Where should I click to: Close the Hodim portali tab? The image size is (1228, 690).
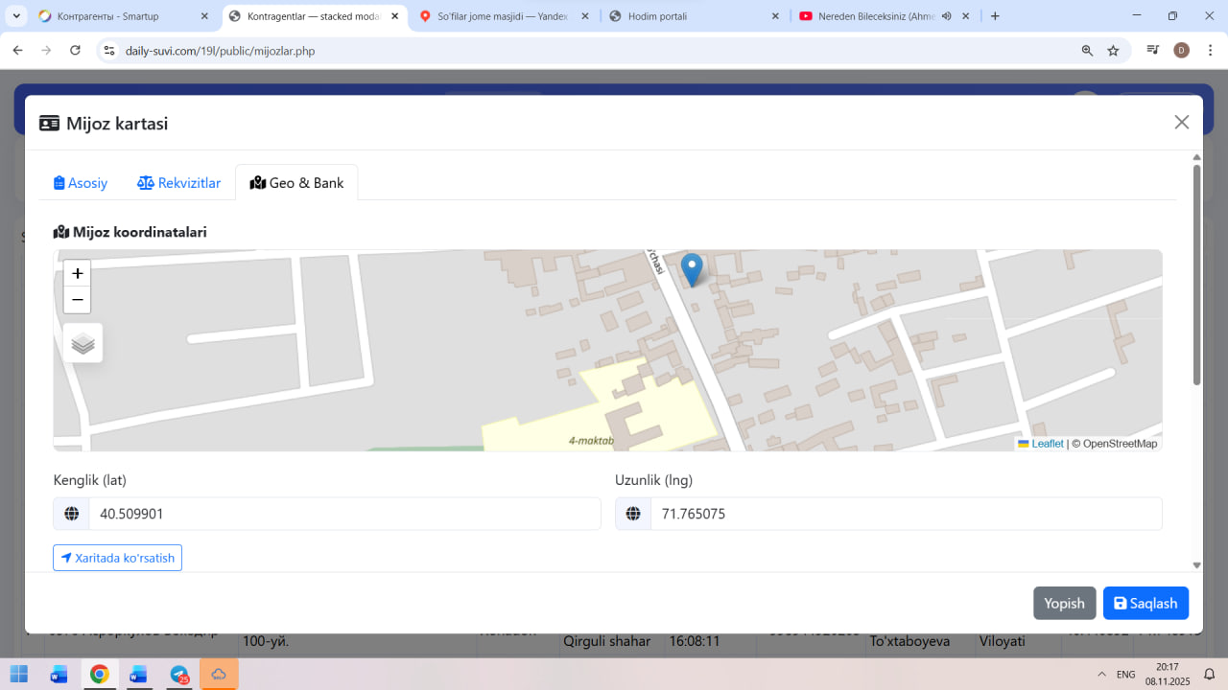click(x=774, y=16)
